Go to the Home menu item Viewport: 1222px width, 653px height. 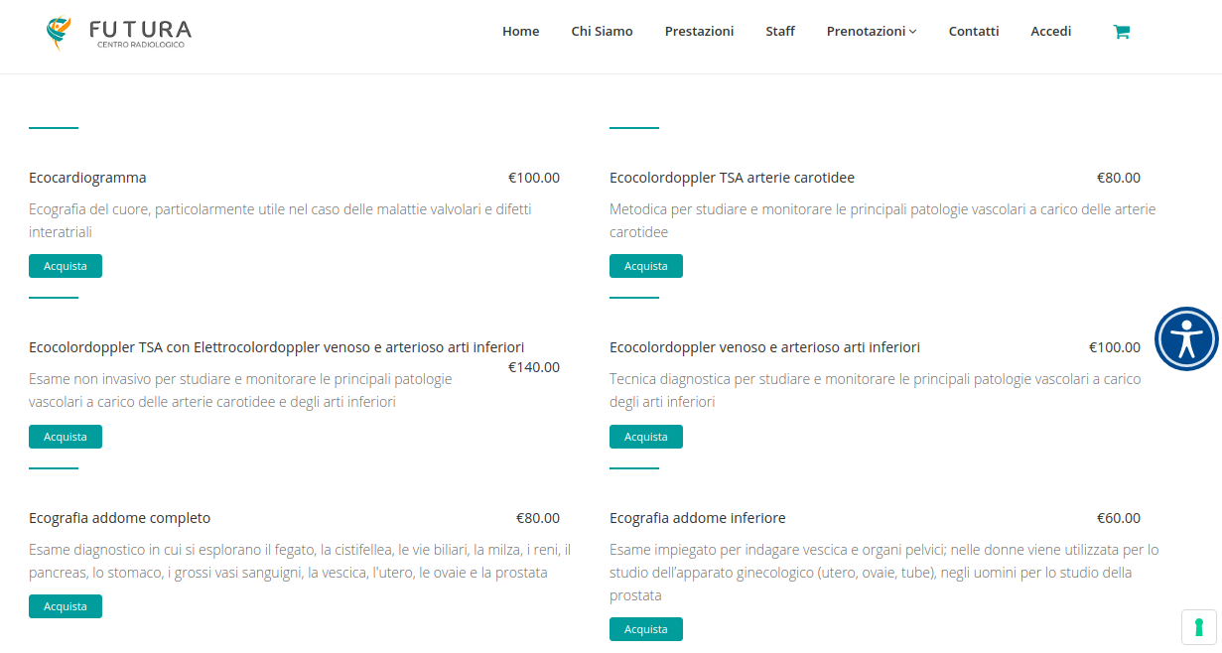[x=520, y=32]
